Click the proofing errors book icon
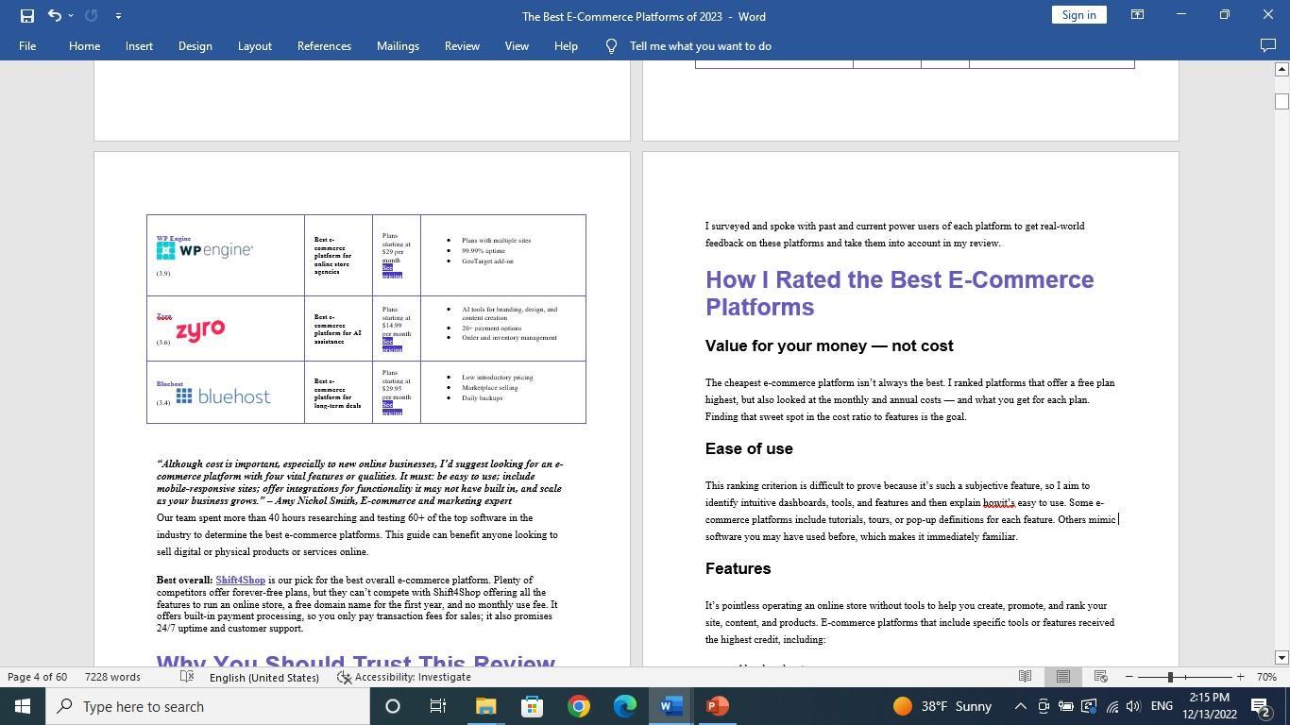The height and width of the screenshot is (725, 1290). coord(187,677)
